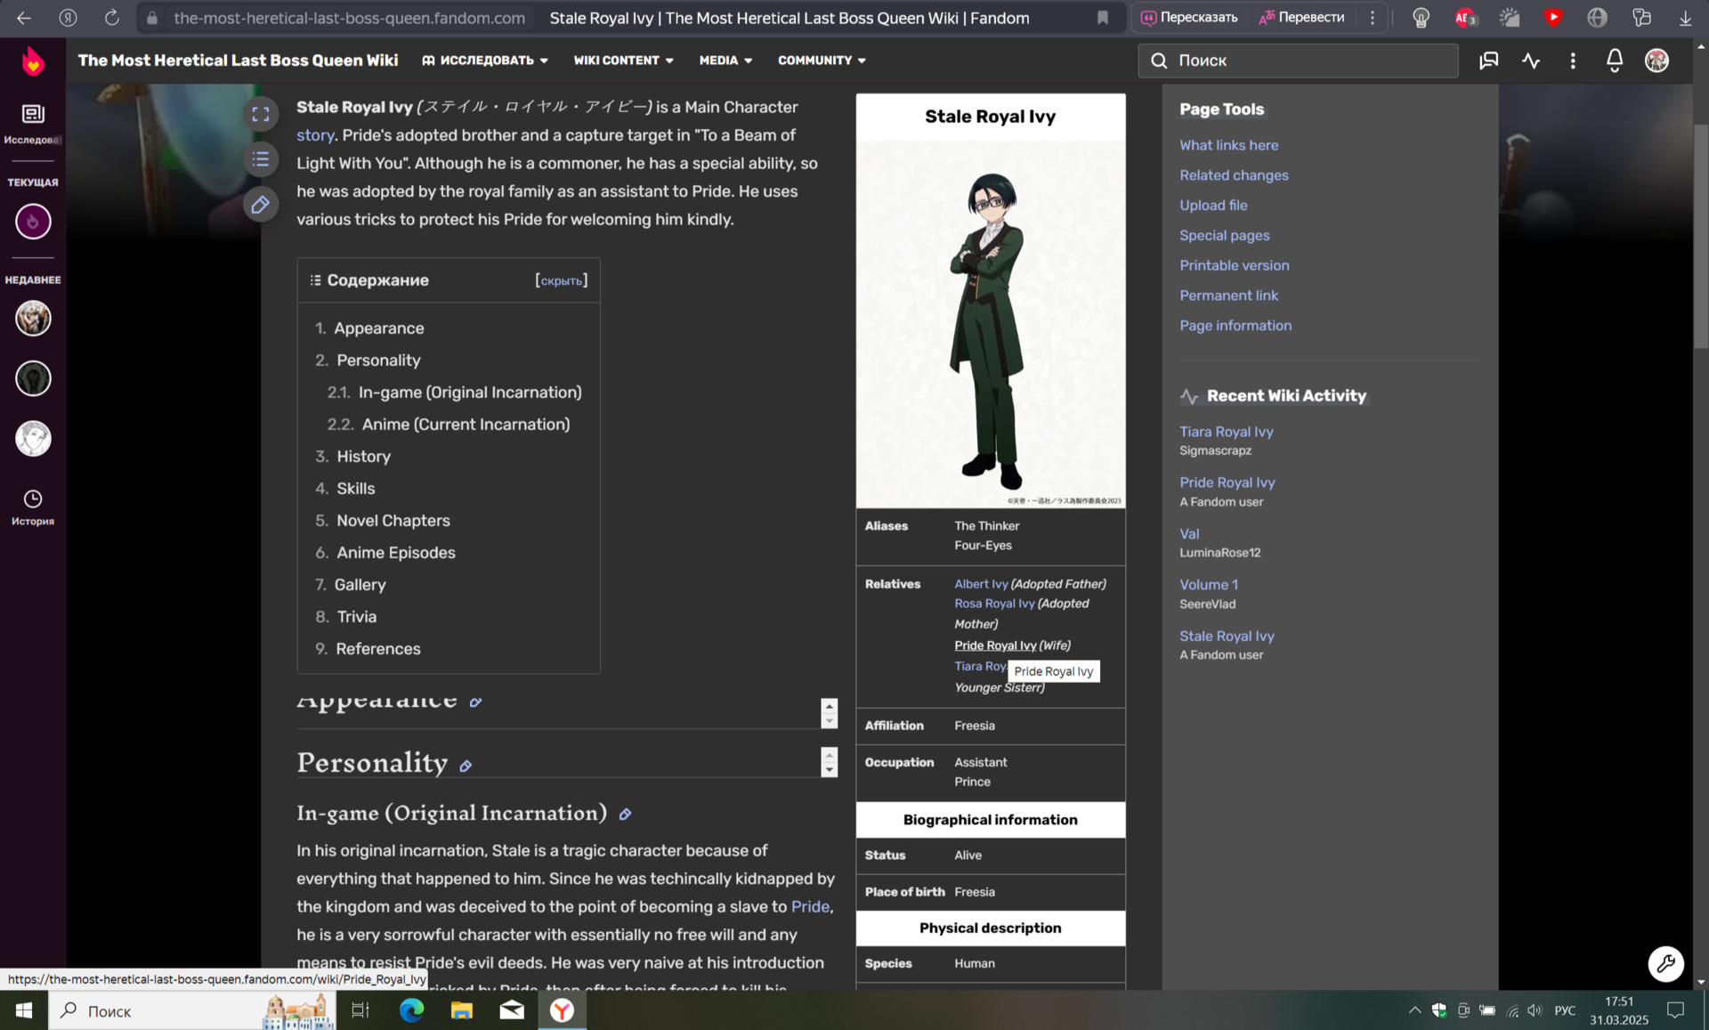
Task: Expand the Wiki Content dropdown menu
Action: pyautogui.click(x=623, y=61)
